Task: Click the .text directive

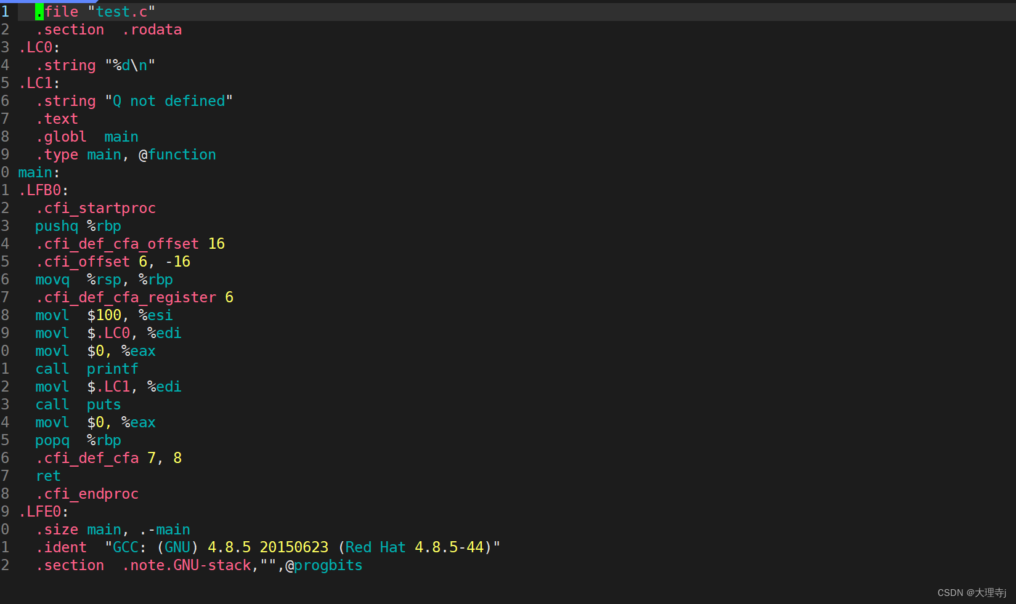Action: pos(57,119)
